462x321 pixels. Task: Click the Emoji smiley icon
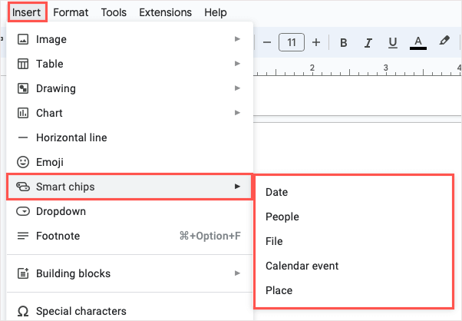pyautogui.click(x=23, y=162)
